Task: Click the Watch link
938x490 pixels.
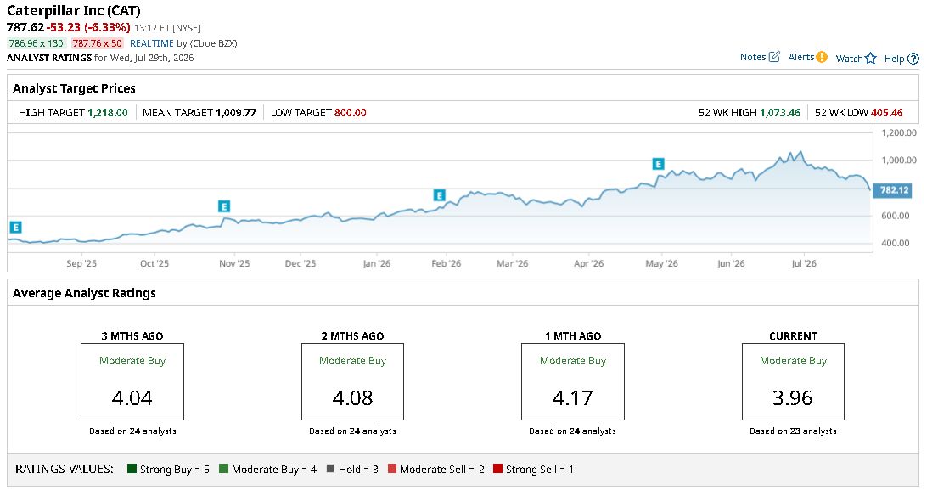Action: 849,59
